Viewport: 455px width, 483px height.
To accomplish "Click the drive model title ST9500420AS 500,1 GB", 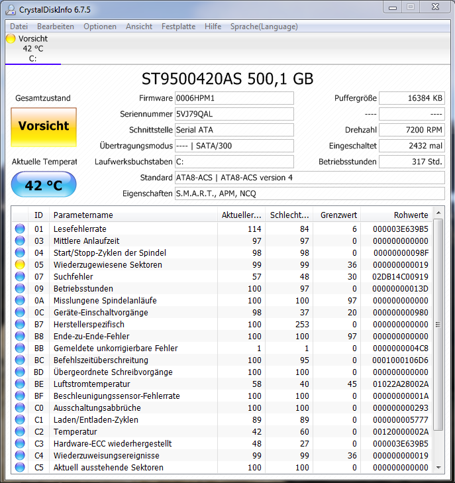I will pos(228,79).
